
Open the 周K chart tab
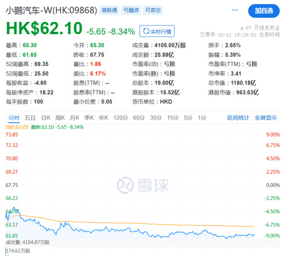point(60,118)
